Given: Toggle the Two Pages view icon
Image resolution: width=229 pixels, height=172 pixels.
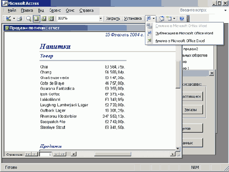Looking at the screenshot, I should [x=44, y=19].
